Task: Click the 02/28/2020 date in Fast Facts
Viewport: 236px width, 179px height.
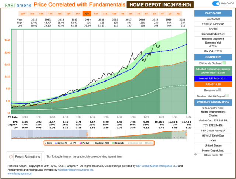Action: [213, 19]
